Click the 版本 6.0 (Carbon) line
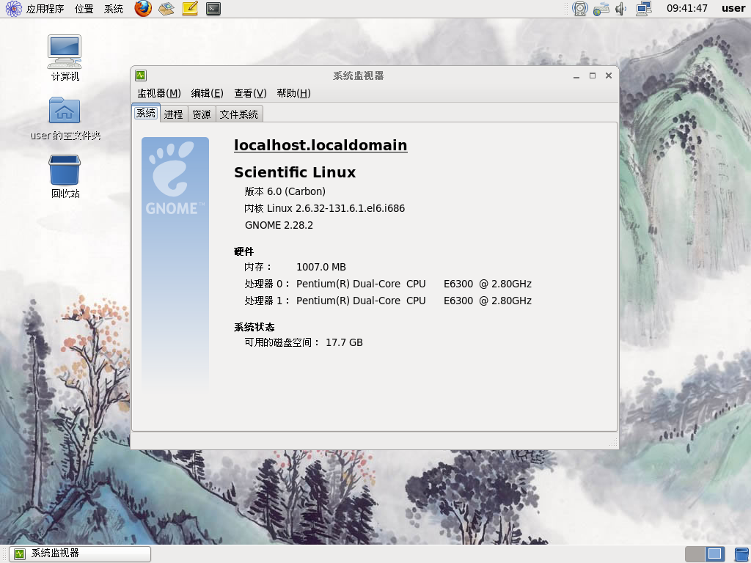751x563 pixels. tap(285, 191)
